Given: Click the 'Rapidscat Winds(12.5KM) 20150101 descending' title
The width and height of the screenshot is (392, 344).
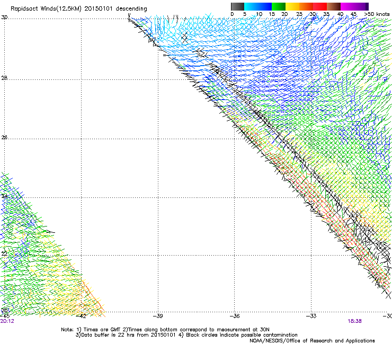Looking at the screenshot, I should (x=79, y=8).
